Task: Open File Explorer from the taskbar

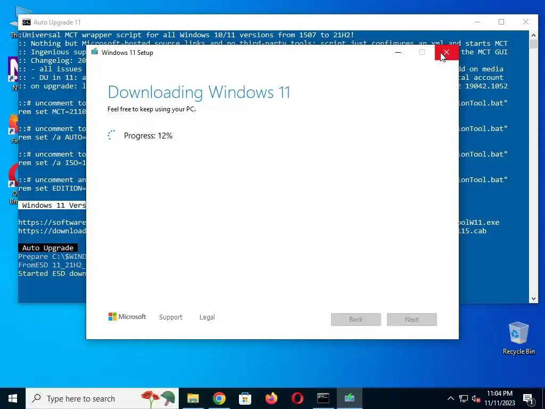Action: pyautogui.click(x=193, y=398)
